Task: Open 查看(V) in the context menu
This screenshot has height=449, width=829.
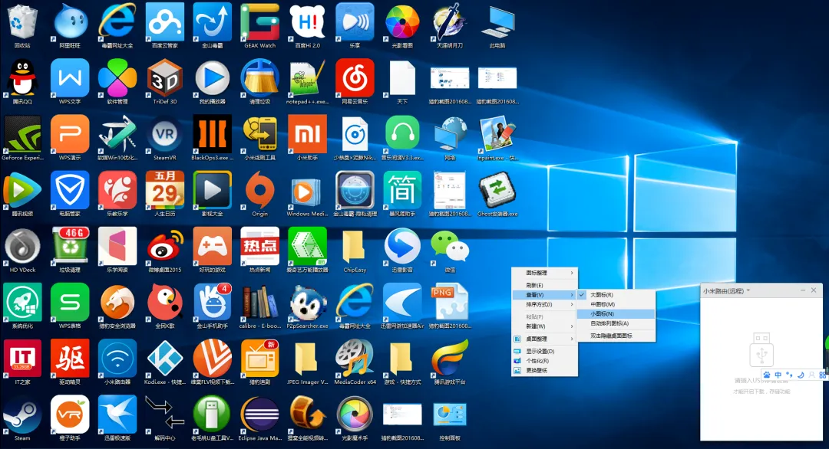Action: tap(544, 295)
